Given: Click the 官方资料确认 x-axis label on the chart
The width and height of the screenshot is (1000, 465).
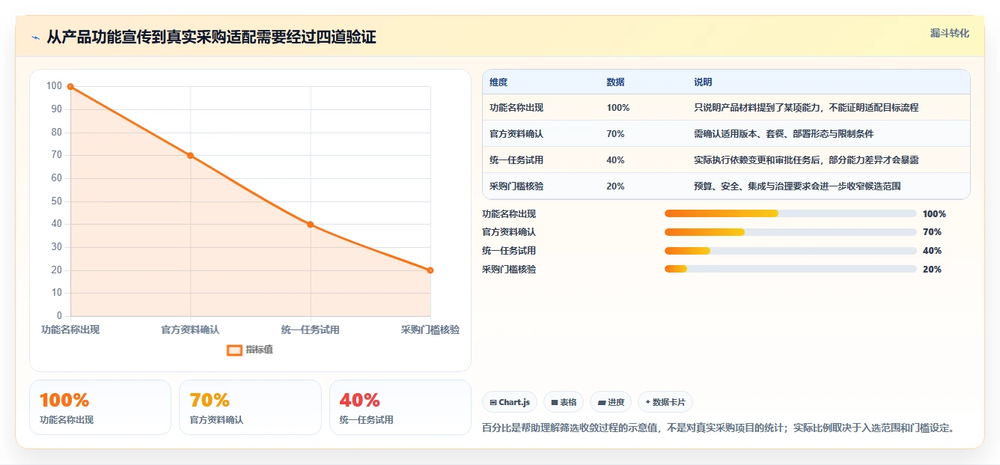Looking at the screenshot, I should (x=190, y=329).
